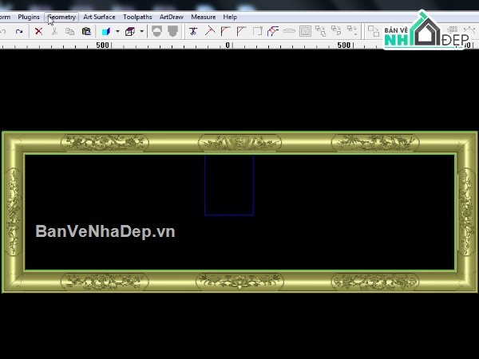Open the Plugins menu
The image size is (479, 359).
tap(29, 17)
